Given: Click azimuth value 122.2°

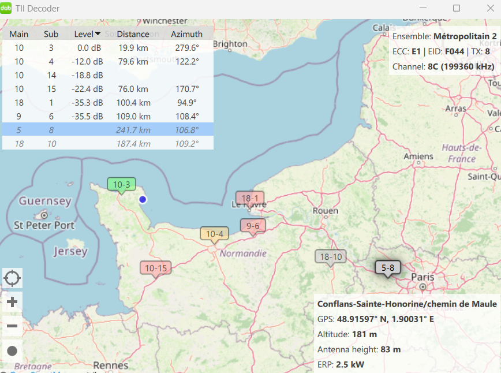Looking at the screenshot, I should [x=187, y=61].
